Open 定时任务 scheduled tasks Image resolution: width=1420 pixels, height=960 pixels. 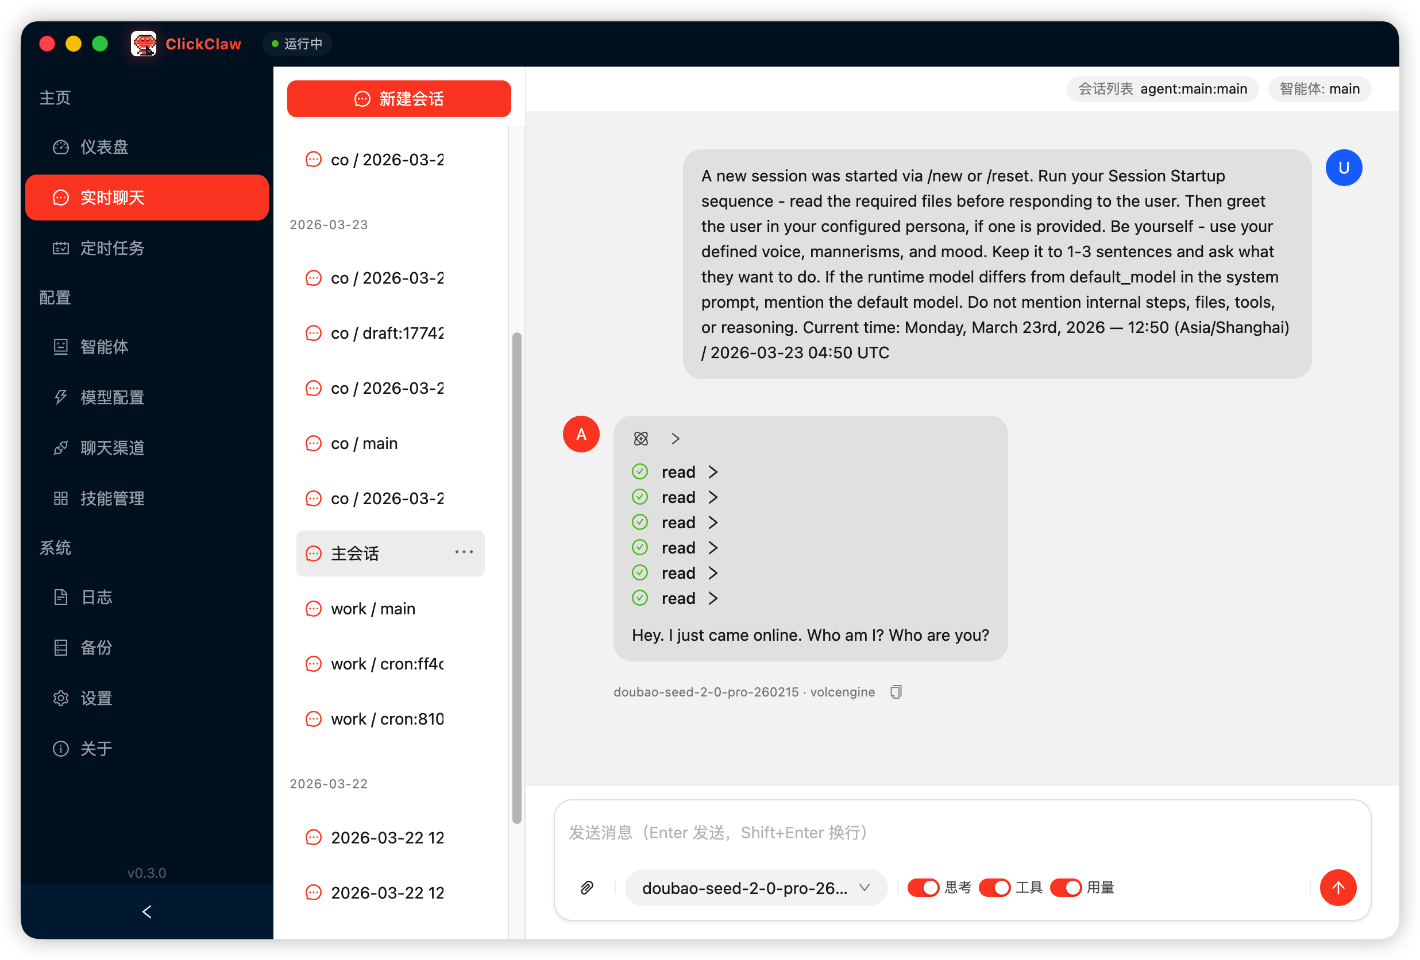point(112,248)
